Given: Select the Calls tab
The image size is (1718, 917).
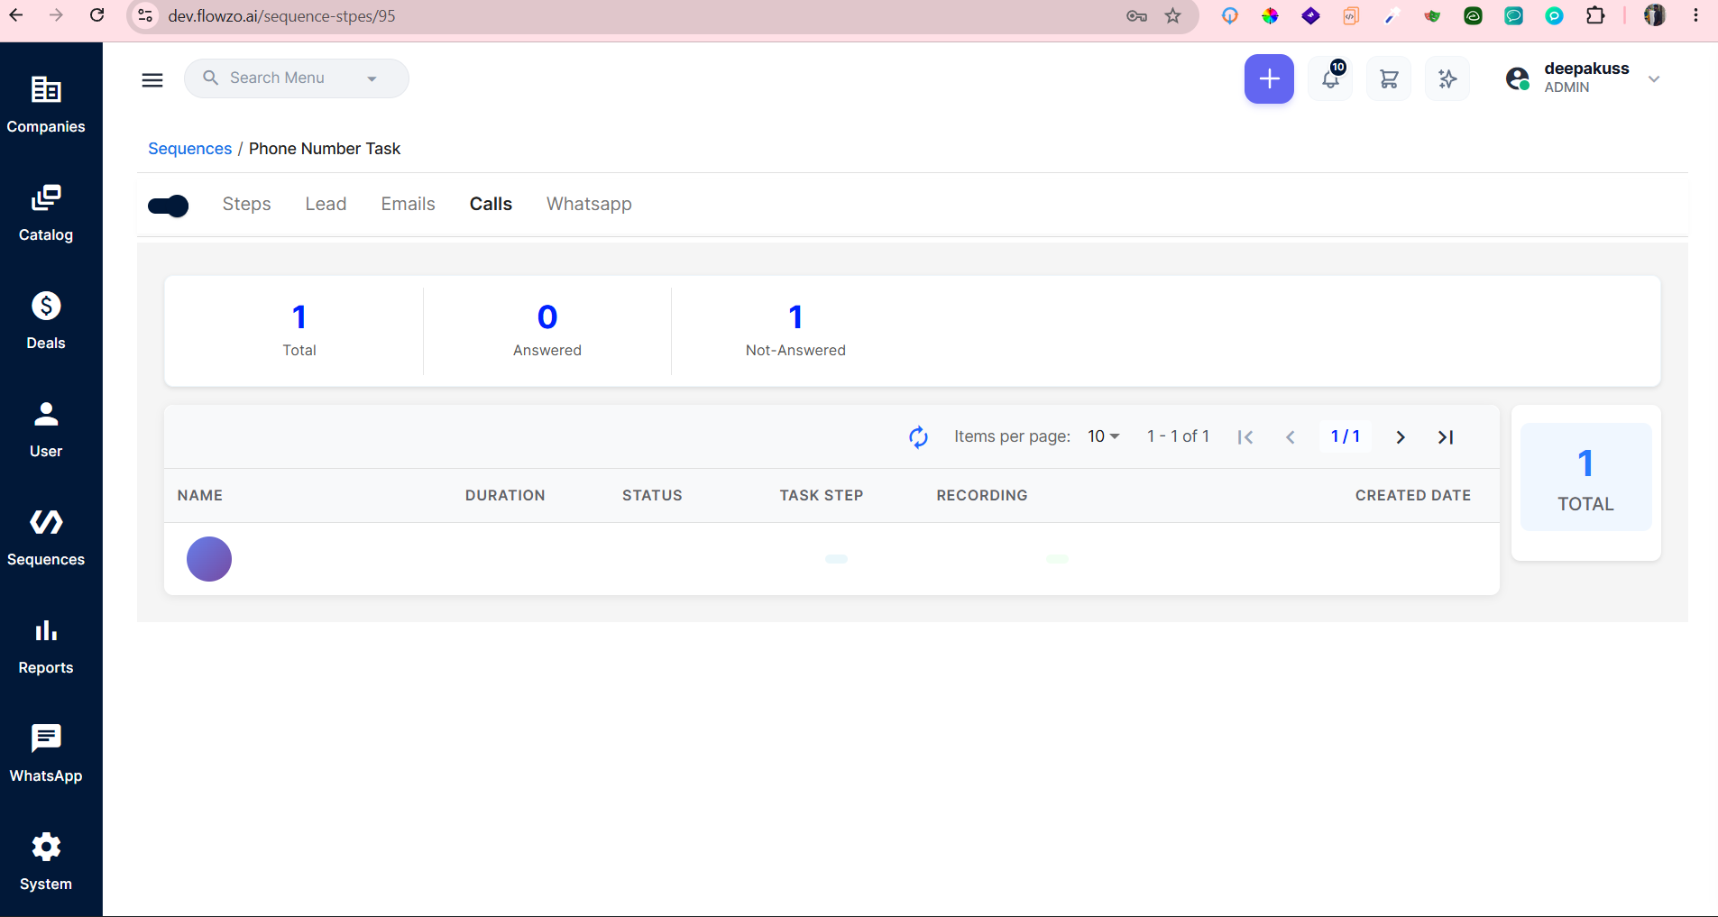Looking at the screenshot, I should (491, 205).
